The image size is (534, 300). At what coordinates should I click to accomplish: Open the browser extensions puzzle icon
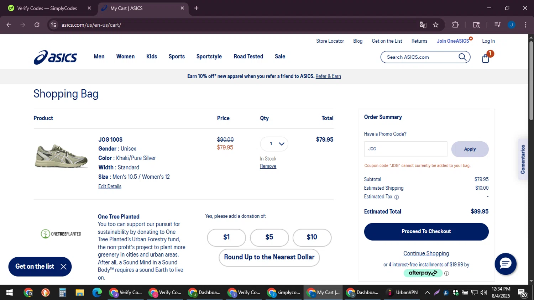pos(455,25)
